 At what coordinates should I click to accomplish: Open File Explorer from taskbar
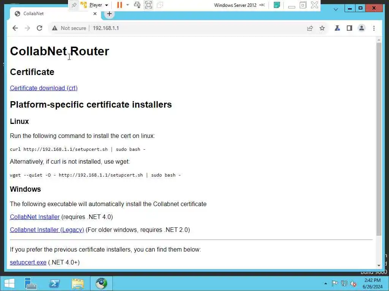coord(77,283)
